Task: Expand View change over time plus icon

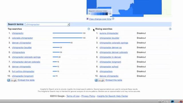Action: click(x=87, y=19)
